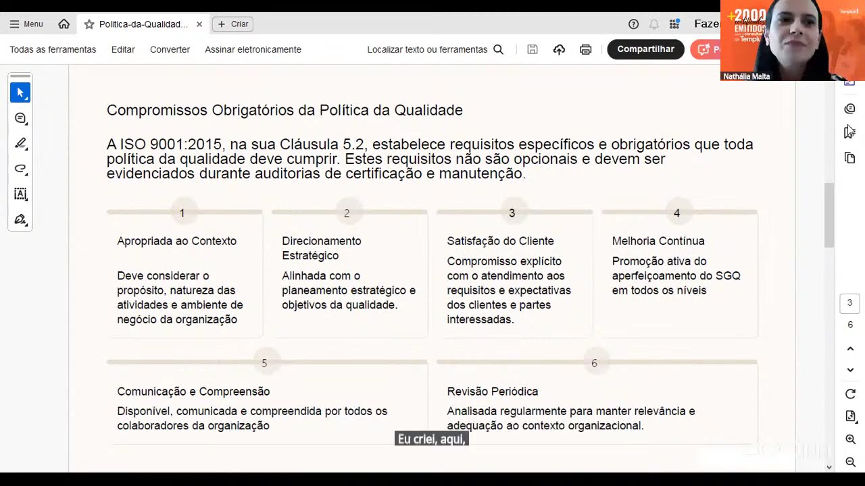Image resolution: width=865 pixels, height=486 pixels.
Task: Click card title Satisfação do Cliente
Action: [500, 241]
